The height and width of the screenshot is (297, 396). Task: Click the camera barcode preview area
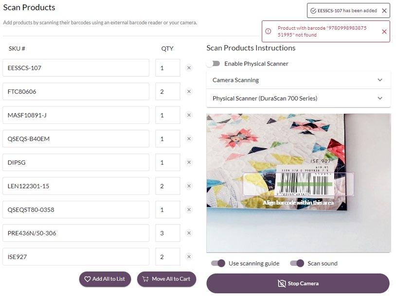pyautogui.click(x=298, y=183)
